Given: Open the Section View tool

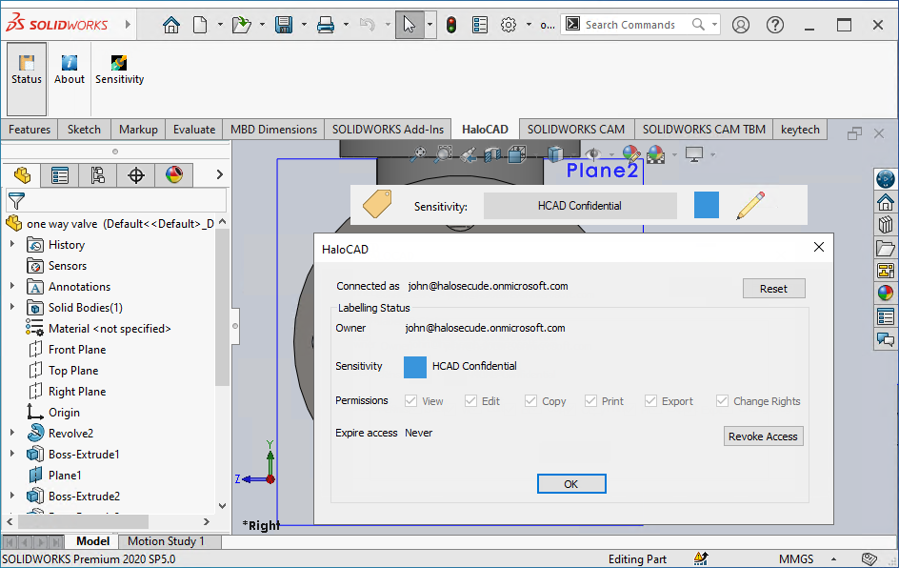Looking at the screenshot, I should 491,153.
